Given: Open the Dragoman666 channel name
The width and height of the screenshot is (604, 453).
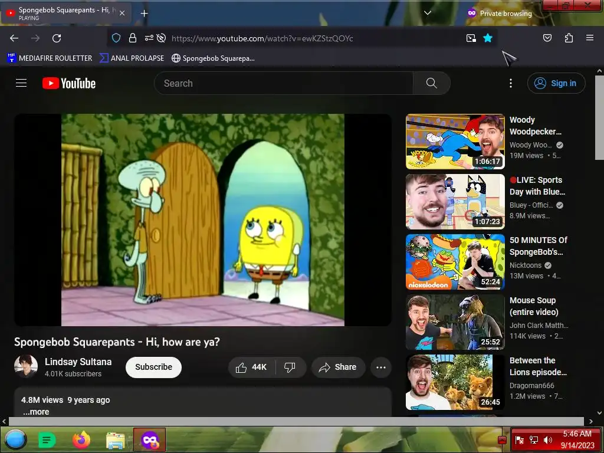Looking at the screenshot, I should (532, 385).
